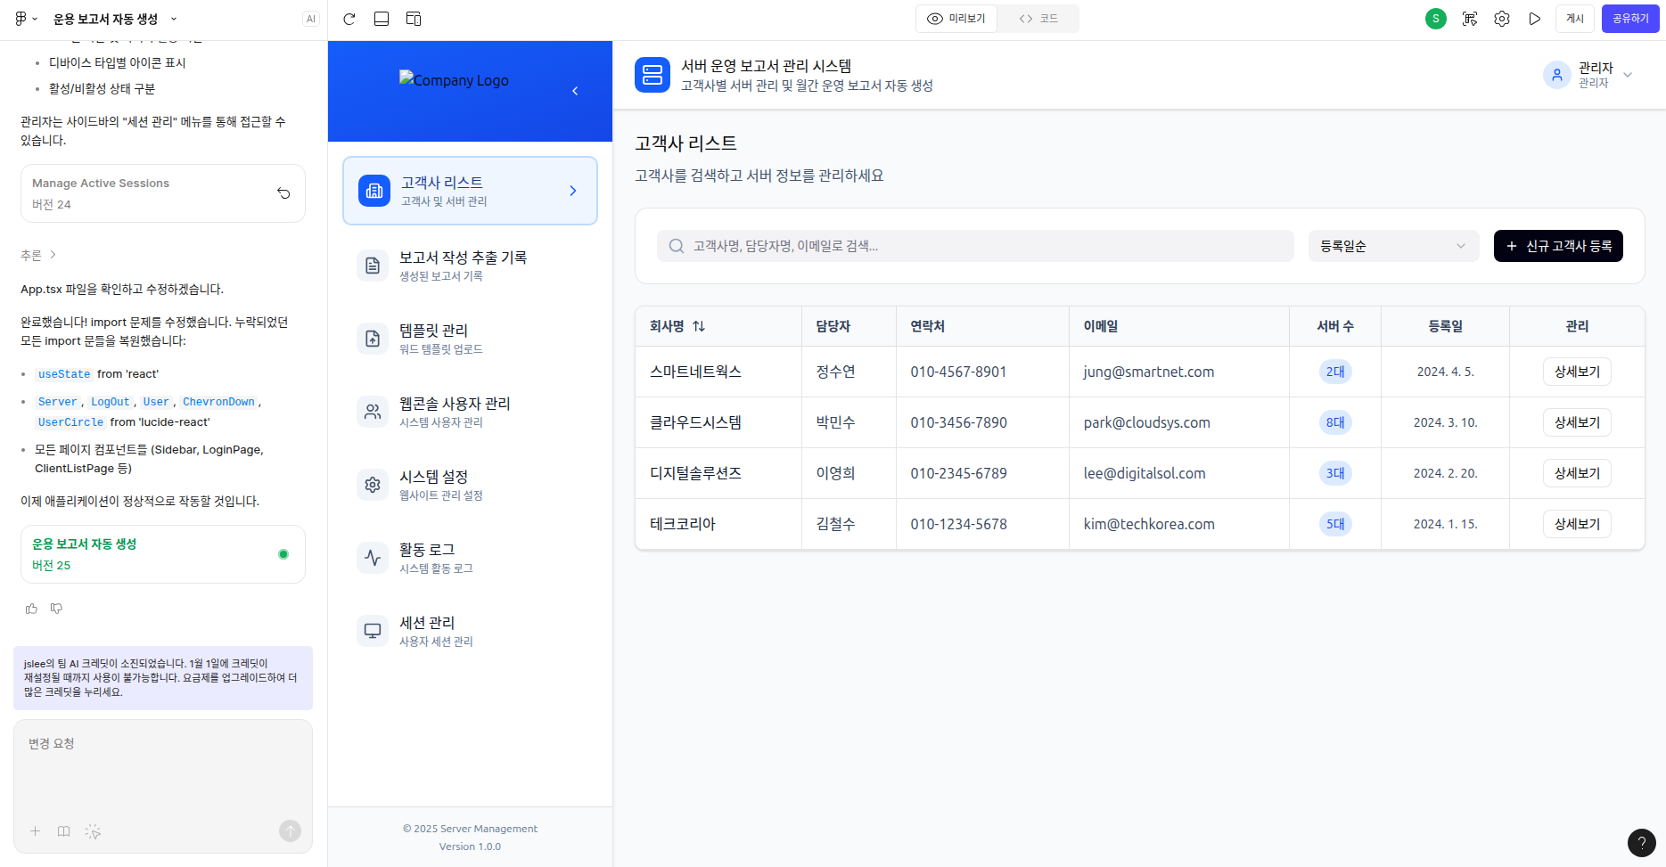Open the 등록일순 sort dropdown

[x=1392, y=246]
